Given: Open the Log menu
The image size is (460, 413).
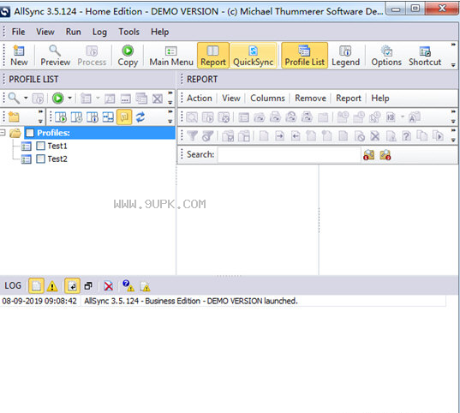Looking at the screenshot, I should tap(99, 32).
